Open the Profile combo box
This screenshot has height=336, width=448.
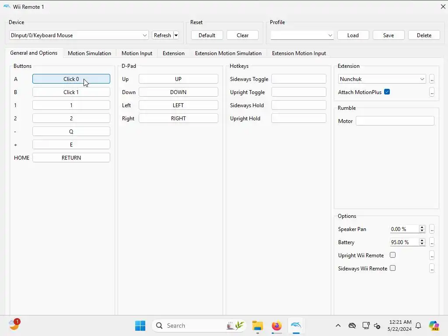302,35
